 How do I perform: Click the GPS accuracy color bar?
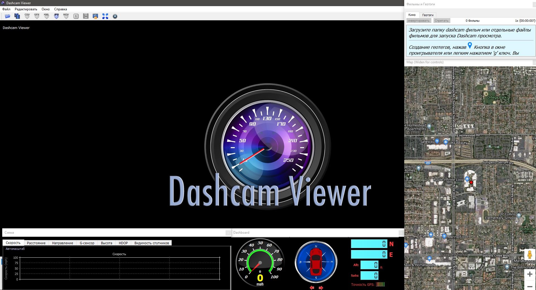click(x=380, y=284)
